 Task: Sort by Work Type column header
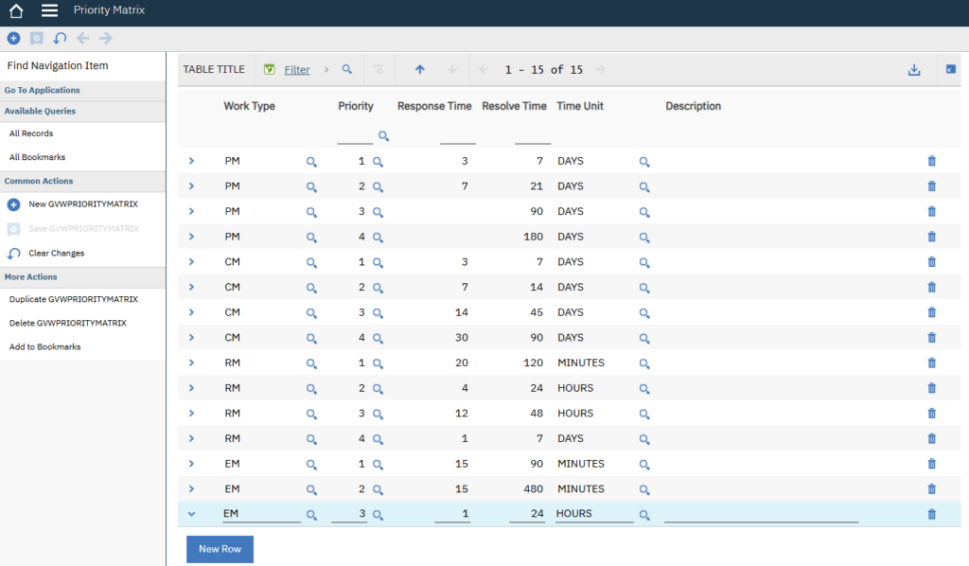[249, 106]
